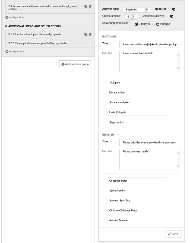
Task: Edit the Jõulupidu option field
Action: point(136,83)
